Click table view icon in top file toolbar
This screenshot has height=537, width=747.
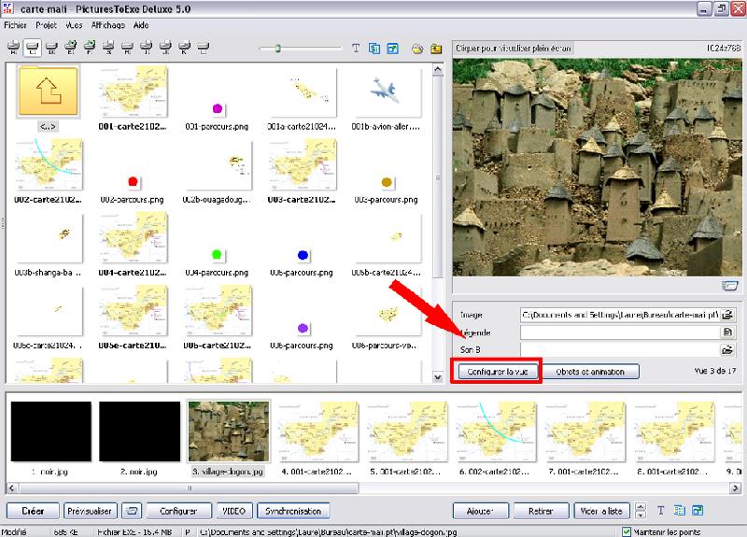tap(374, 49)
